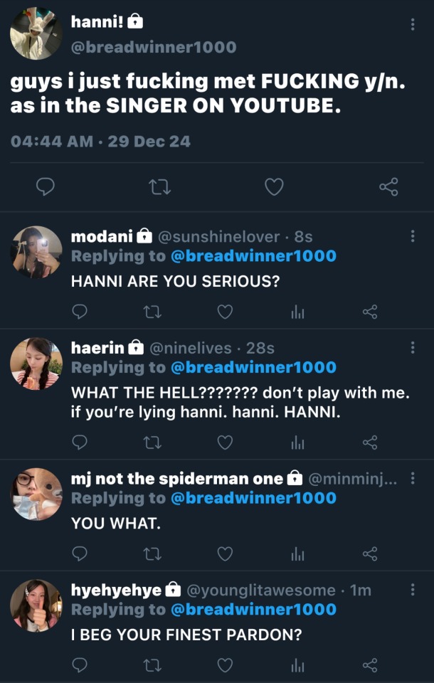Viewport: 434px width, 683px height.
Task: Like haerin's reply
Action: 225,443
